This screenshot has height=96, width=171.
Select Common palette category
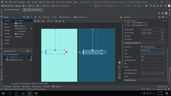(x=7, y=21)
